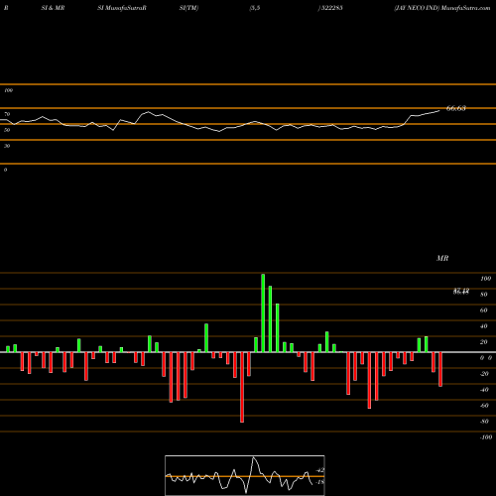This screenshot has height=496, width=496.
Task: Click the JAY NECO IND MunafaSutra.com title
Action: point(442,8)
